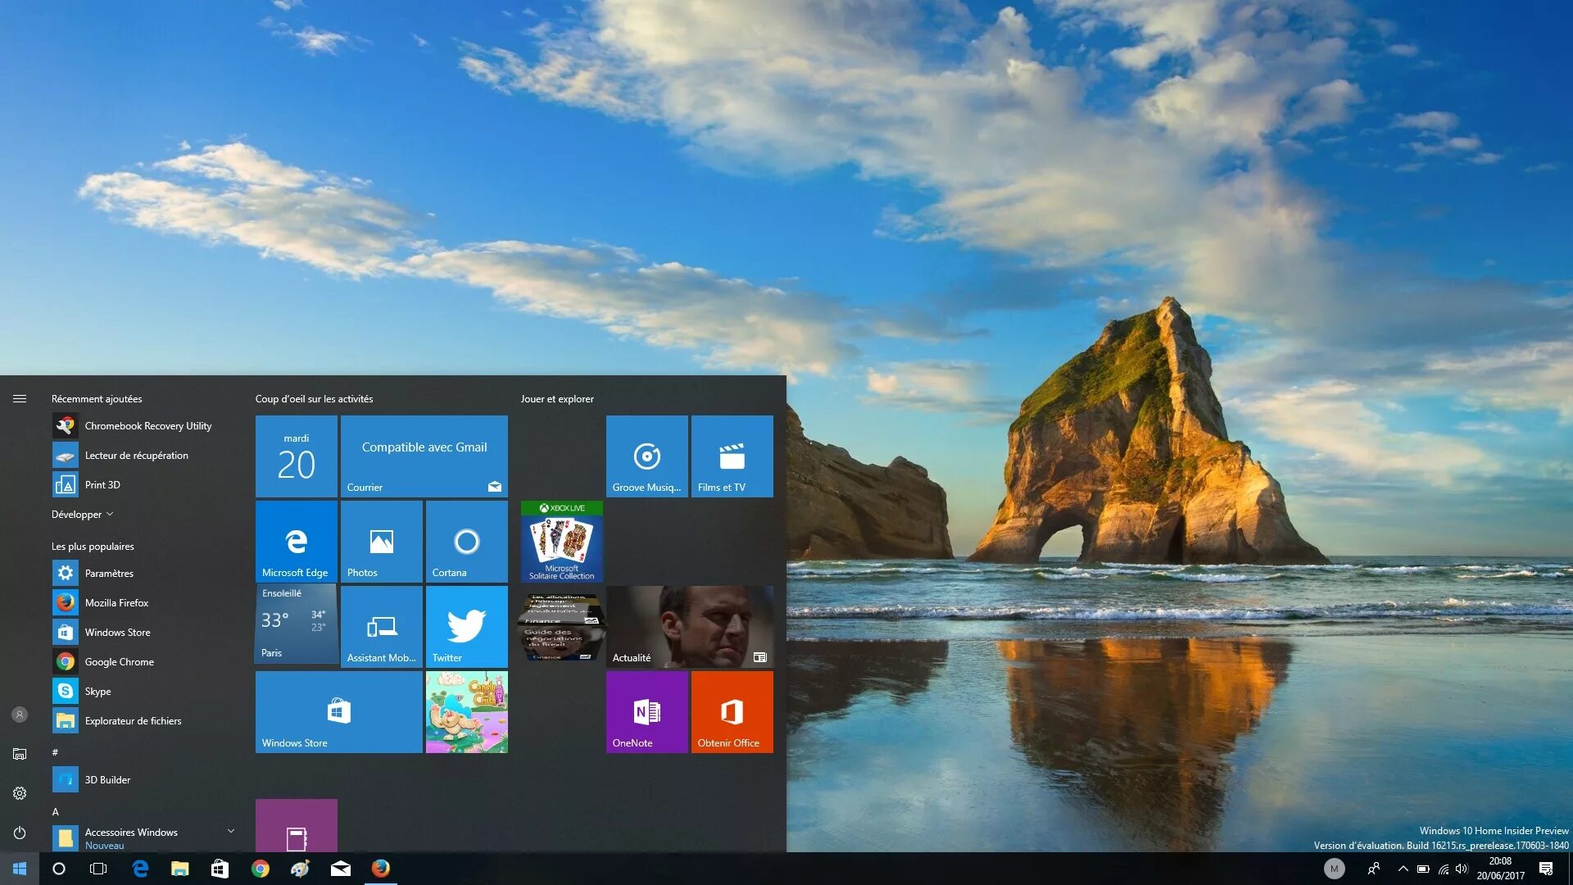
Task: Open Cortana tile
Action: [465, 540]
